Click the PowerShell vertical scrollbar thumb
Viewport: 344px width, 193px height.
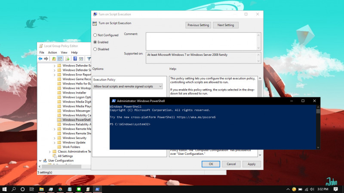pos(318,111)
